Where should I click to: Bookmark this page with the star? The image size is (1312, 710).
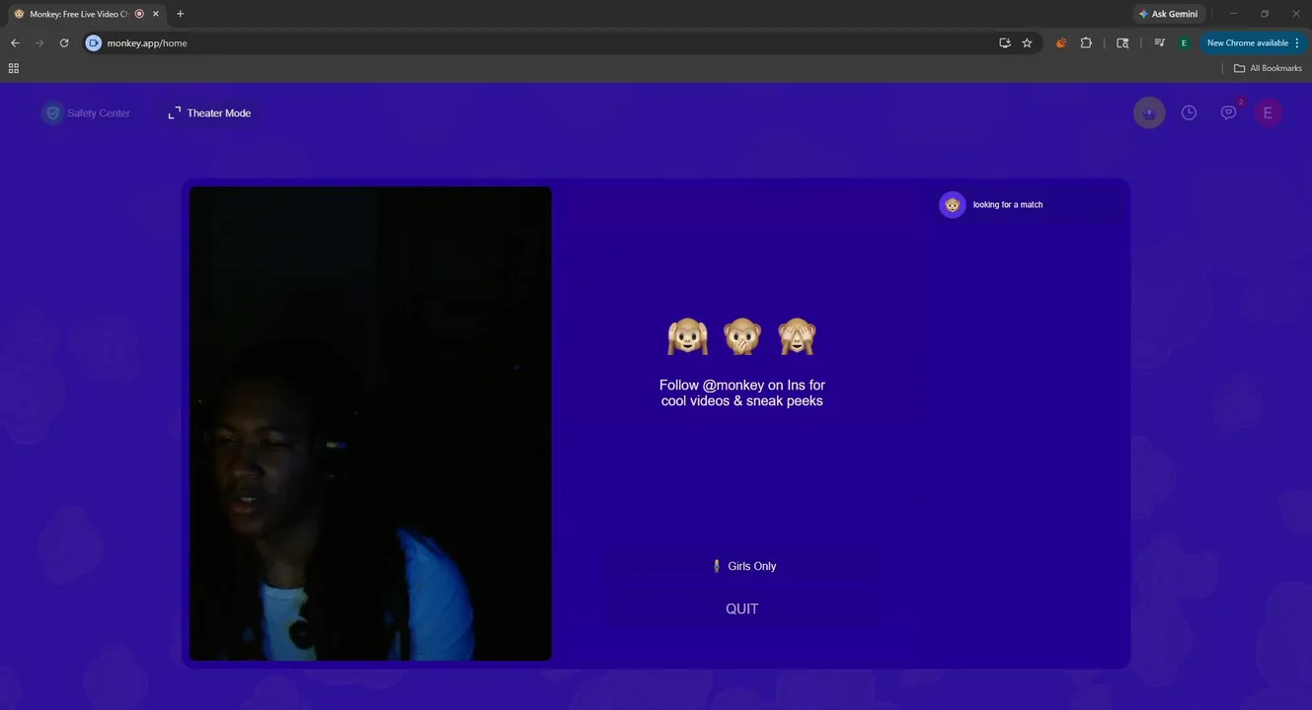coord(1027,43)
